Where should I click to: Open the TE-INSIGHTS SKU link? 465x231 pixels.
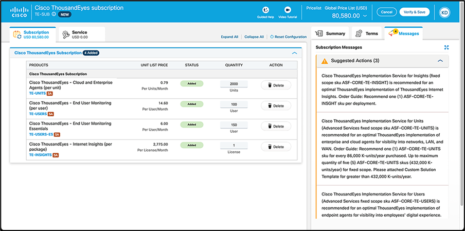point(40,155)
